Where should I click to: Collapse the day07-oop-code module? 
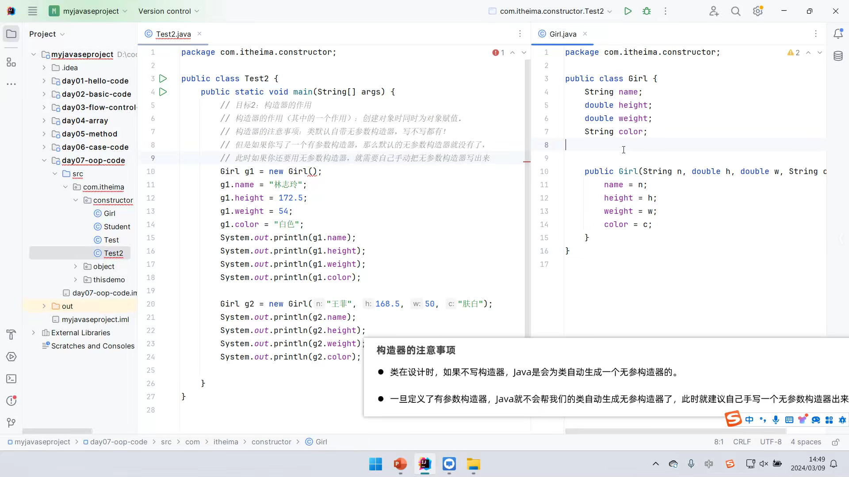coord(44,160)
